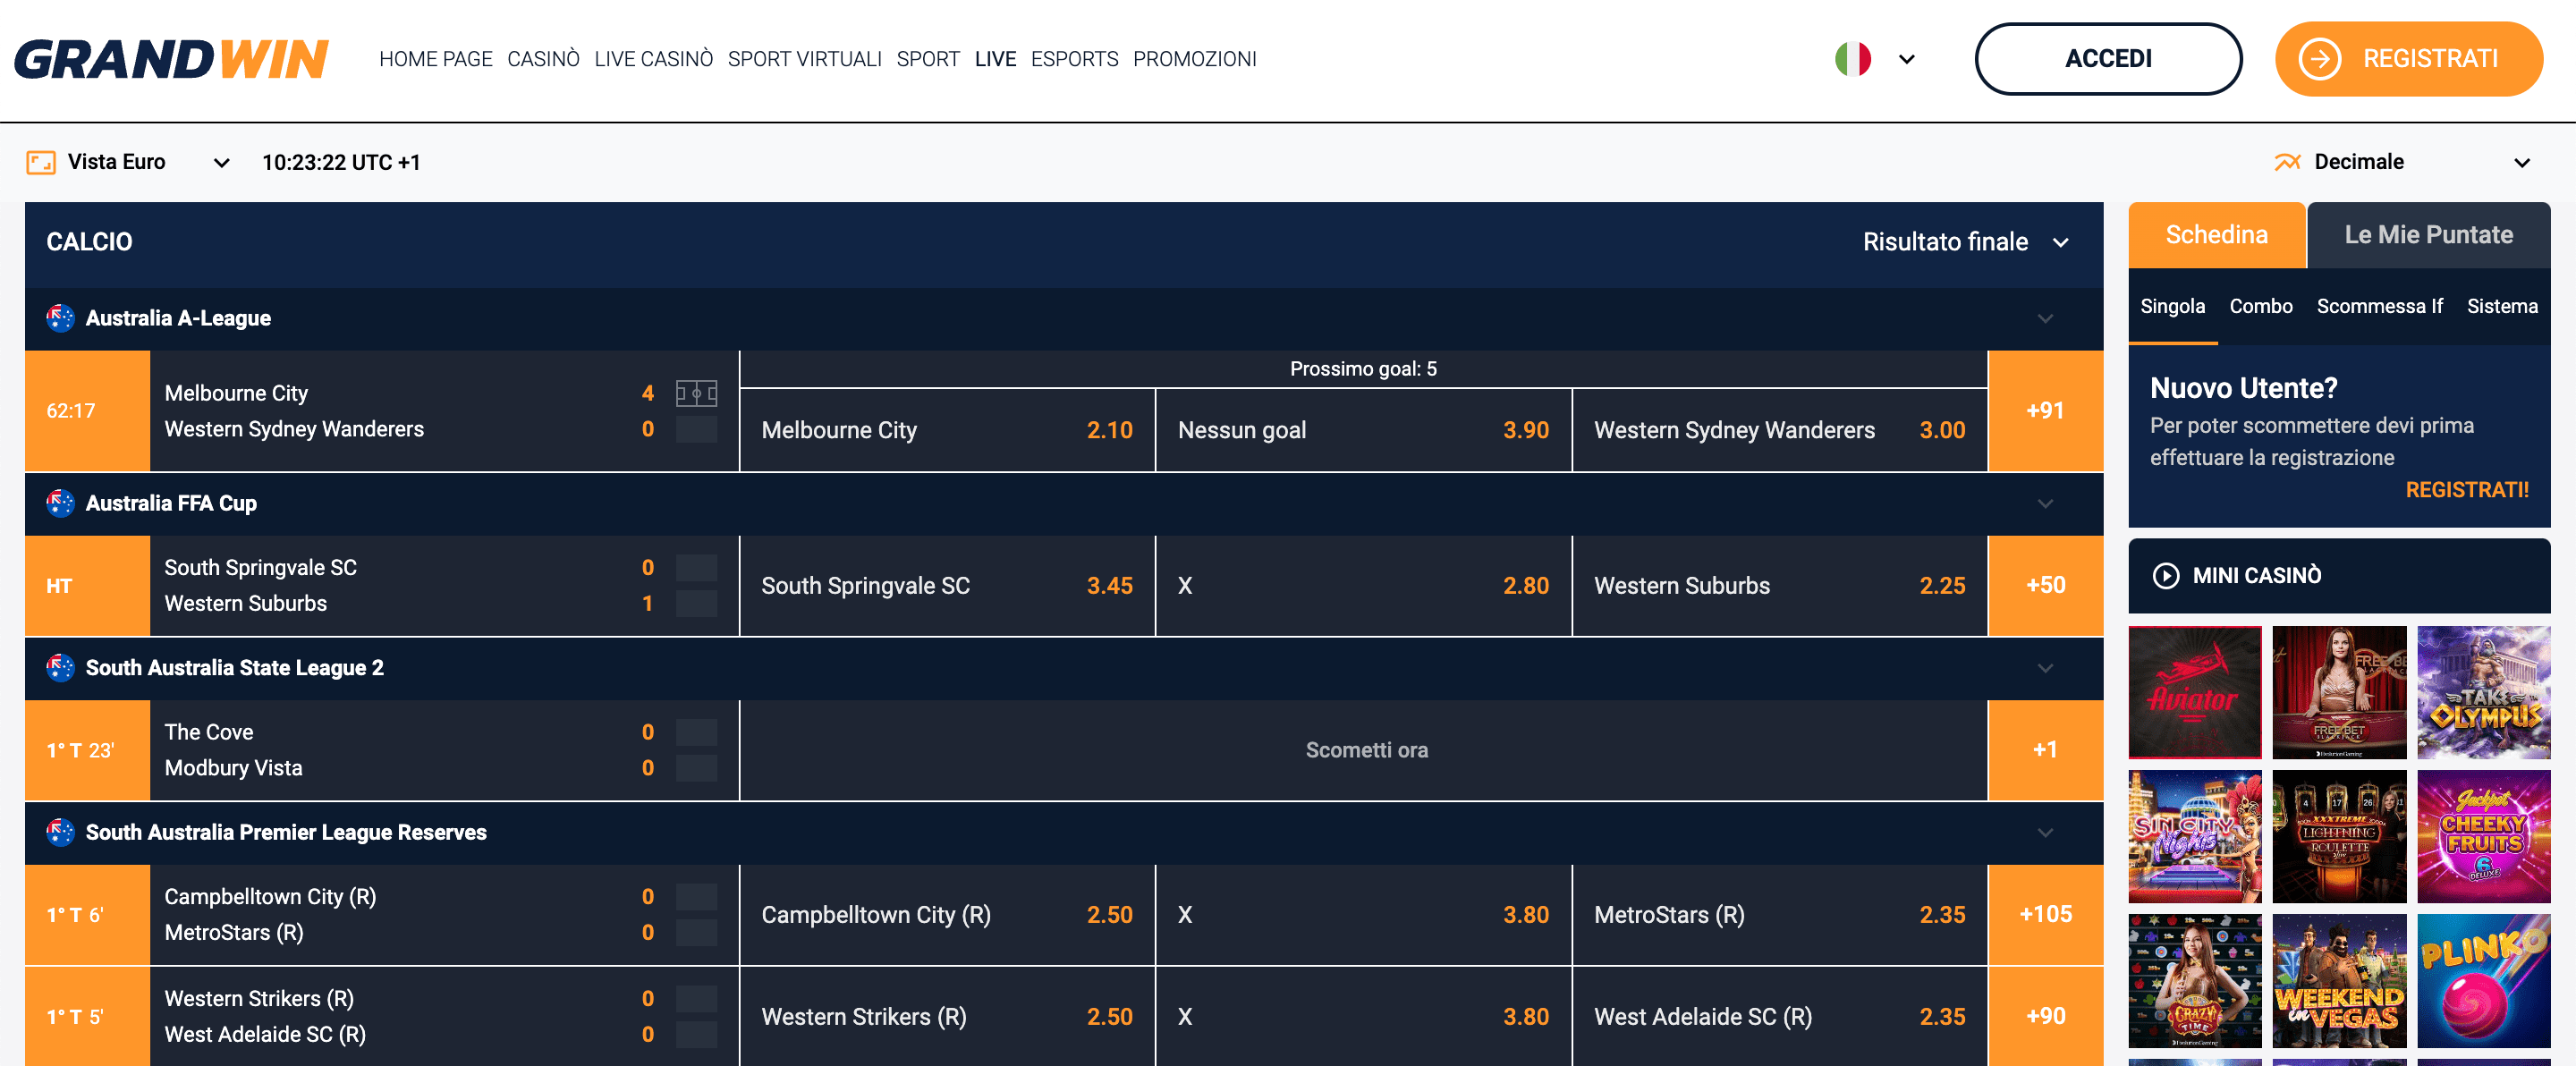This screenshot has height=1066, width=2576.
Task: Open the ESPORTS menu item
Action: tap(1074, 59)
